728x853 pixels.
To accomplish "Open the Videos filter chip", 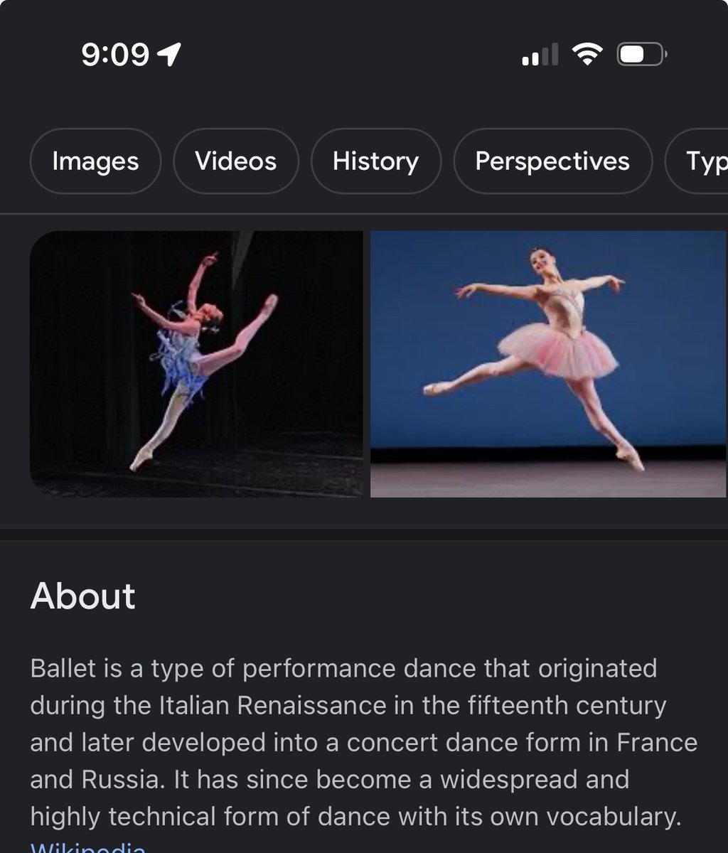I will [236, 161].
